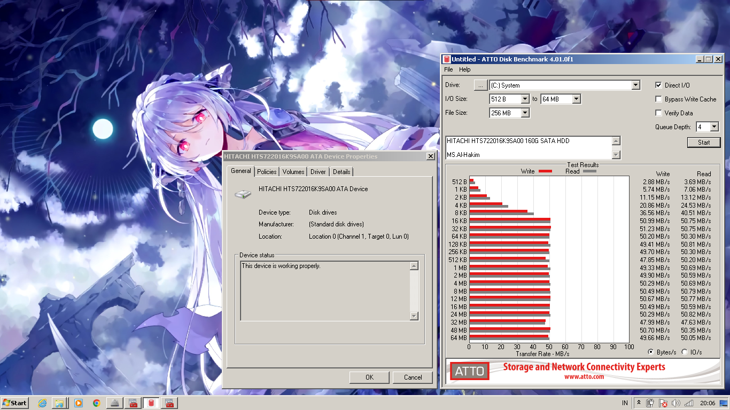Image resolution: width=730 pixels, height=410 pixels.
Task: Switch to the Details tab
Action: tap(341, 171)
